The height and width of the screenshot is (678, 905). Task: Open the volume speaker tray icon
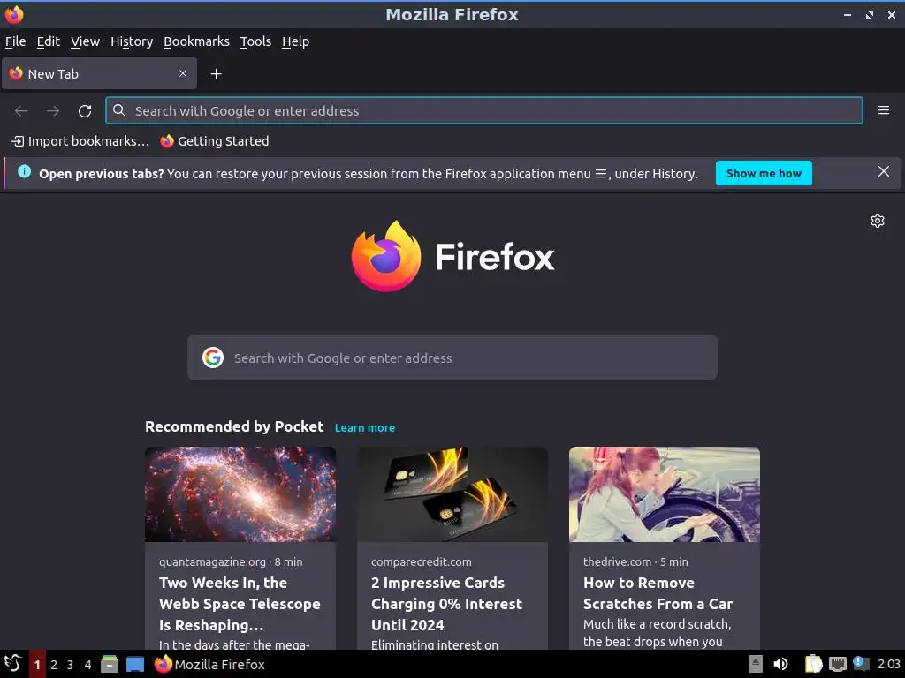coord(780,664)
